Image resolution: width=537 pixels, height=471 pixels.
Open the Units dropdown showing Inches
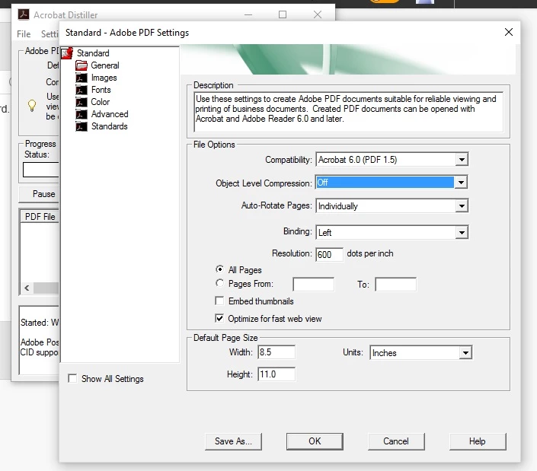(465, 352)
